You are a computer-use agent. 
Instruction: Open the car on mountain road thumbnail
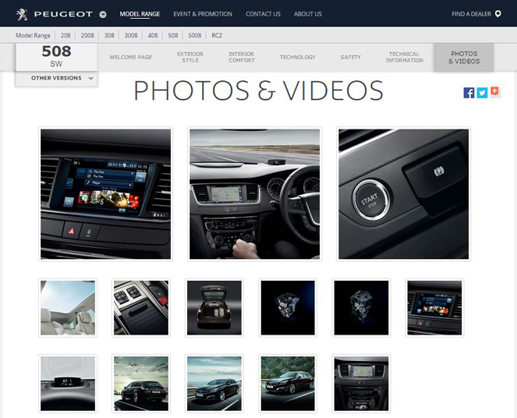(x=288, y=384)
